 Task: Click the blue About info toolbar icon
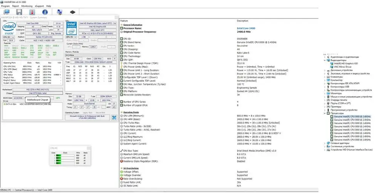45,12
